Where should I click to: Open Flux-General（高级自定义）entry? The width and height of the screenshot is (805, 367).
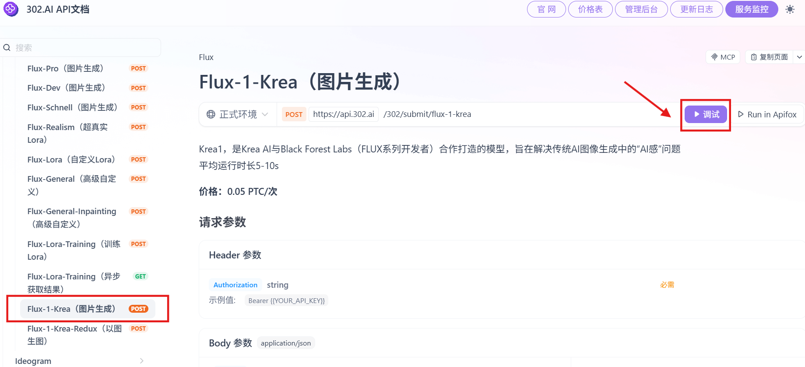[88, 185]
